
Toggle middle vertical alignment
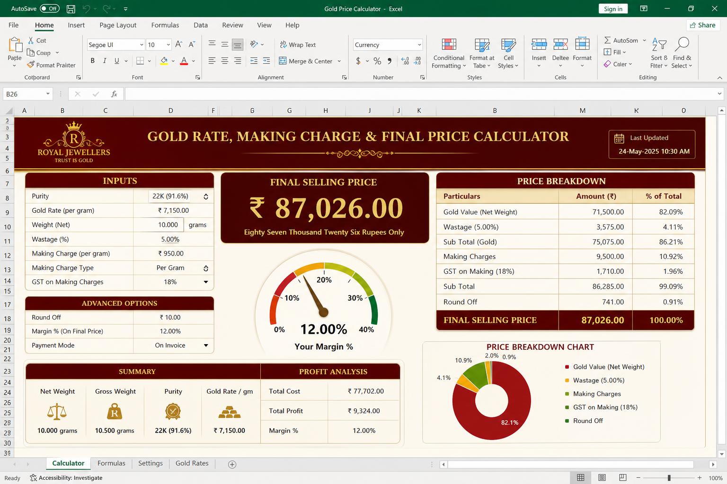(x=225, y=44)
